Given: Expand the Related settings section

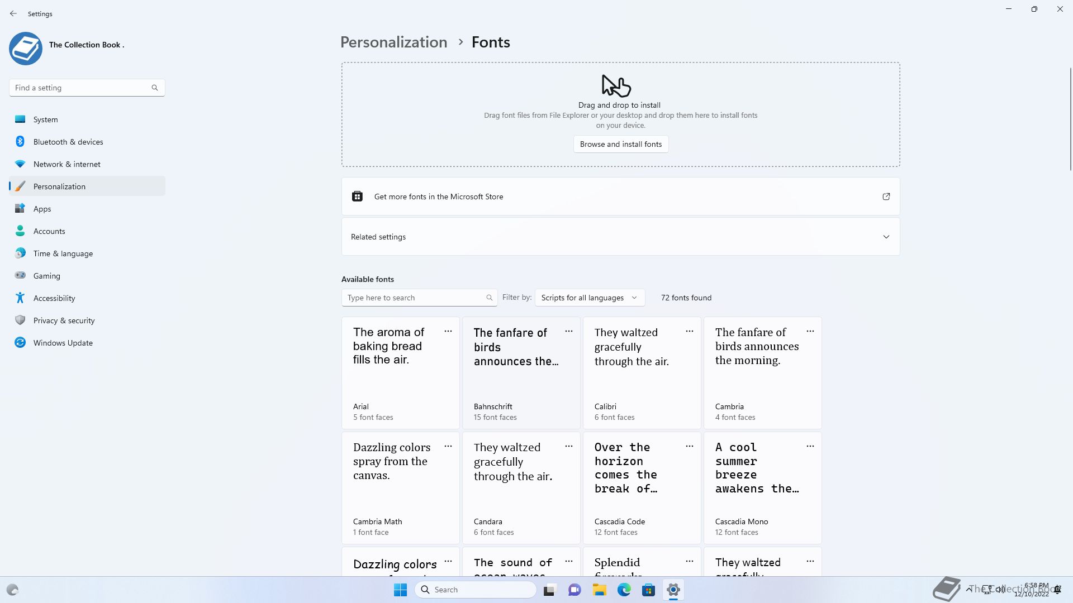Looking at the screenshot, I should [x=621, y=237].
